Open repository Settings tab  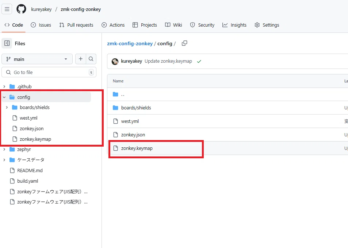coord(267,25)
